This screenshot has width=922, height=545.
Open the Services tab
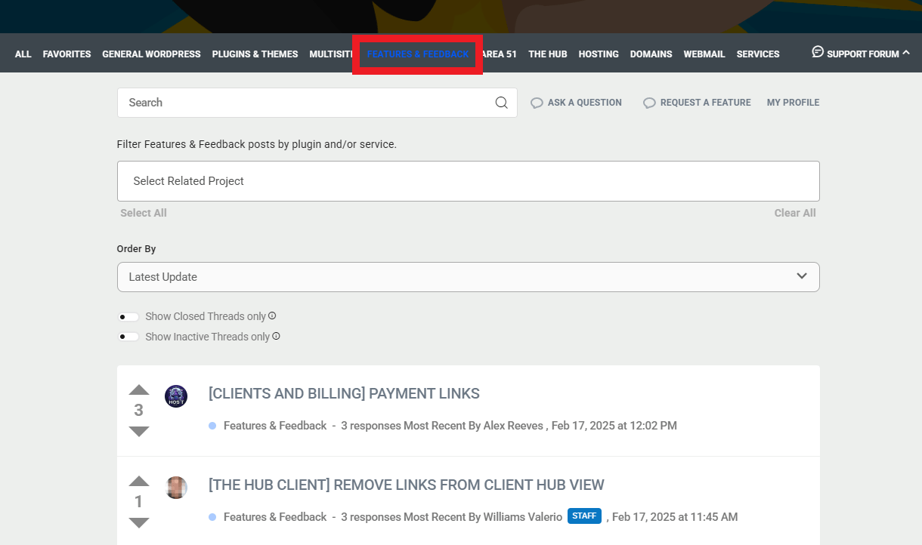click(x=758, y=54)
